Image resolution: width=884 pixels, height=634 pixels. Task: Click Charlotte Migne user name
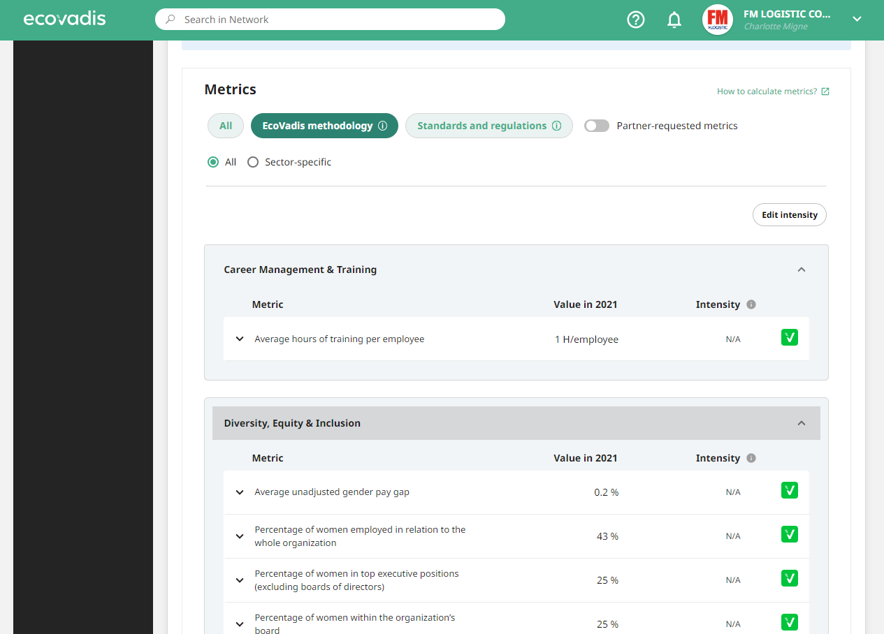(776, 27)
